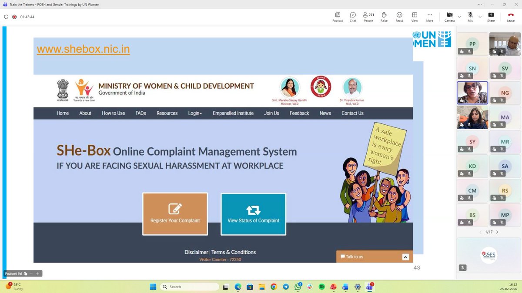Go to next participants page arrow

point(497,232)
